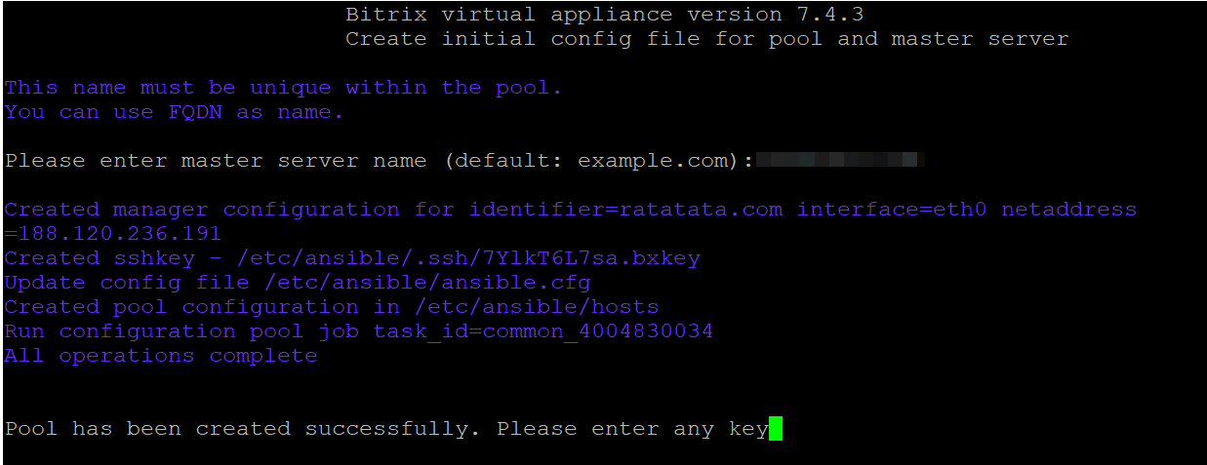Click the green terminal cursor block
The width and height of the screenshot is (1207, 465).
(775, 429)
